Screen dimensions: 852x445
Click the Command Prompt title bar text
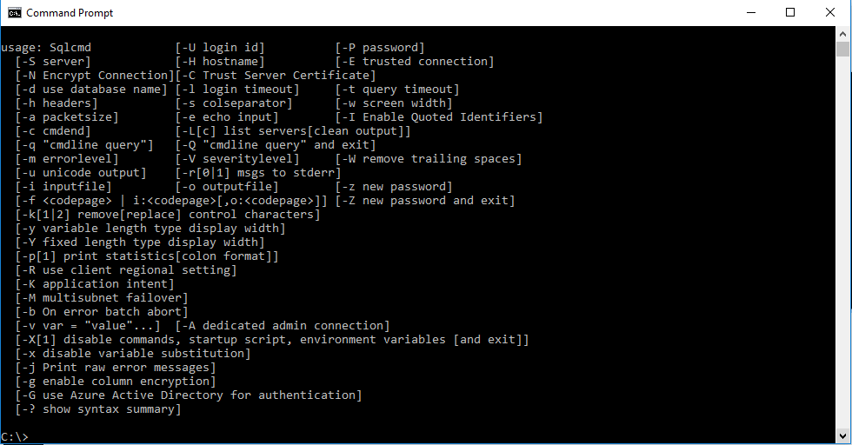(x=70, y=13)
